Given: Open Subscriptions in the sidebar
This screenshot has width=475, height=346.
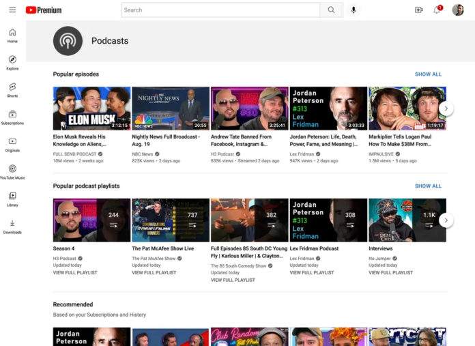Looking at the screenshot, I should tap(12, 117).
